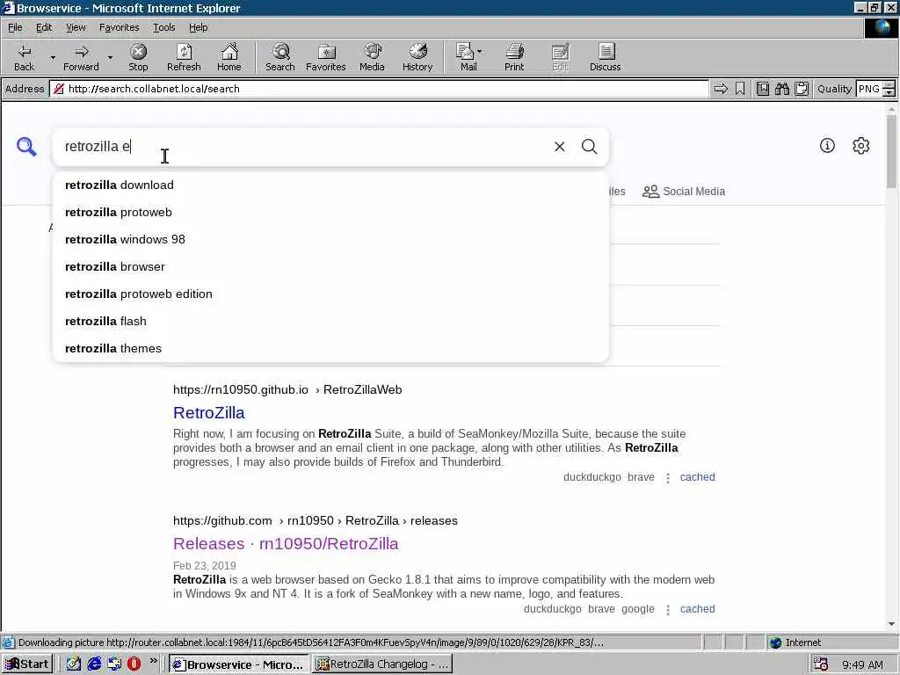
Task: Click the Browservice taskbar button
Action: coord(238,664)
